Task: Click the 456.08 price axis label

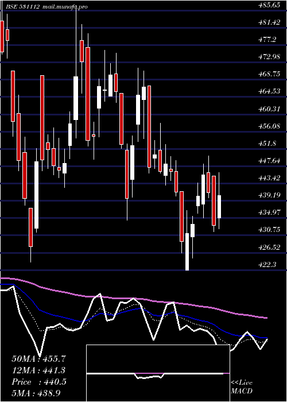Action: click(x=269, y=126)
